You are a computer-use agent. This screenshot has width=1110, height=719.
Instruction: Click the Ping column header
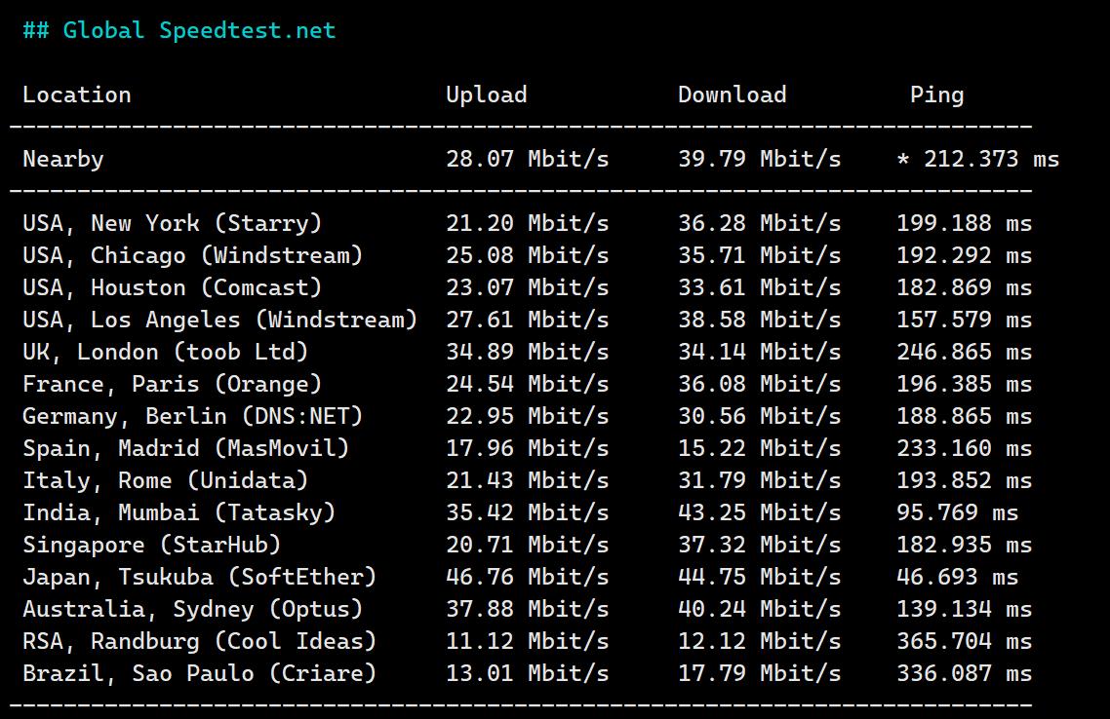pos(936,95)
